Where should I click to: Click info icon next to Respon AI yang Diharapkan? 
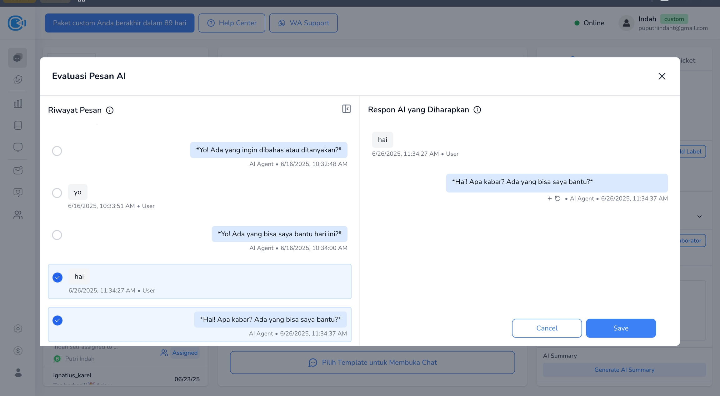tap(477, 110)
